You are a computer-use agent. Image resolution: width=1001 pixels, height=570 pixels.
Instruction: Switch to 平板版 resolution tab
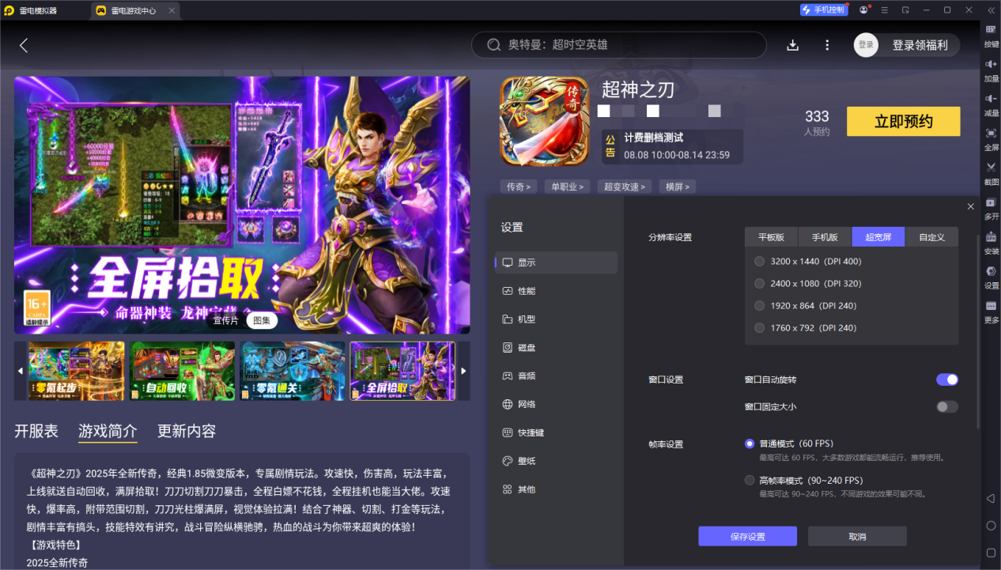(771, 237)
